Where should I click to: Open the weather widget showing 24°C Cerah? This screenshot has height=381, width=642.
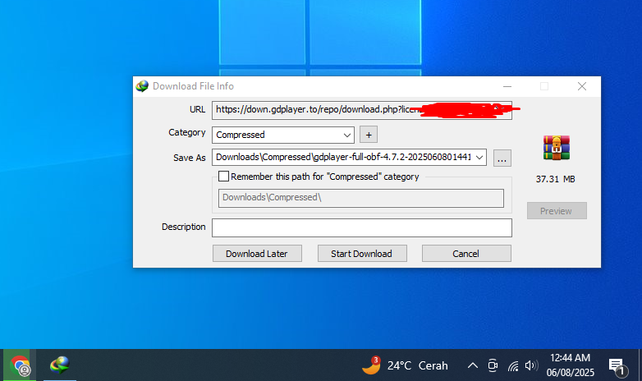pos(406,365)
